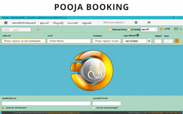Go to the Home icon
183x114 pixels.
[6, 22]
